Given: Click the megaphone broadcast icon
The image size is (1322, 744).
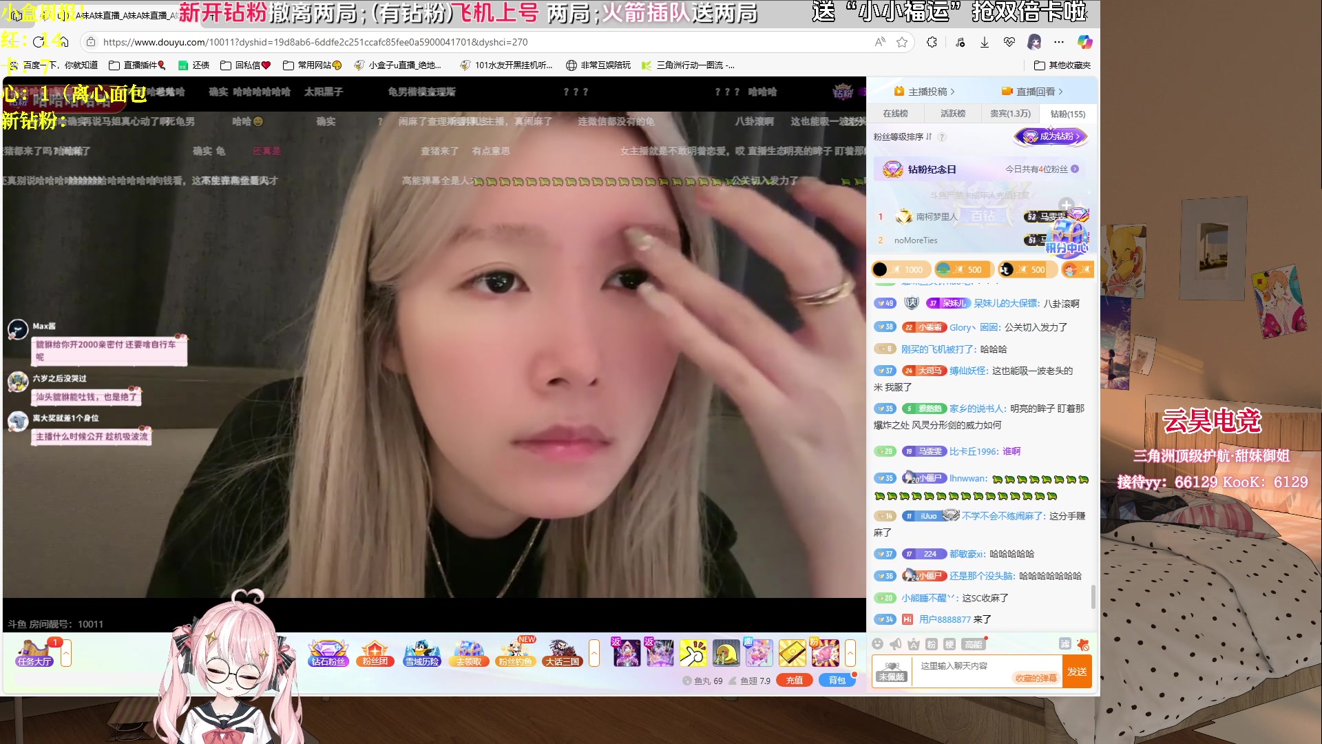Looking at the screenshot, I should (x=895, y=644).
